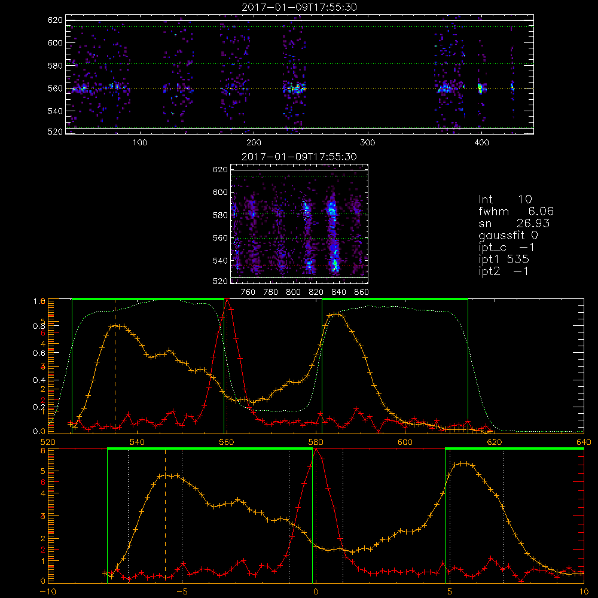Click the x-axis label 5 on bottom plot

coord(450,592)
